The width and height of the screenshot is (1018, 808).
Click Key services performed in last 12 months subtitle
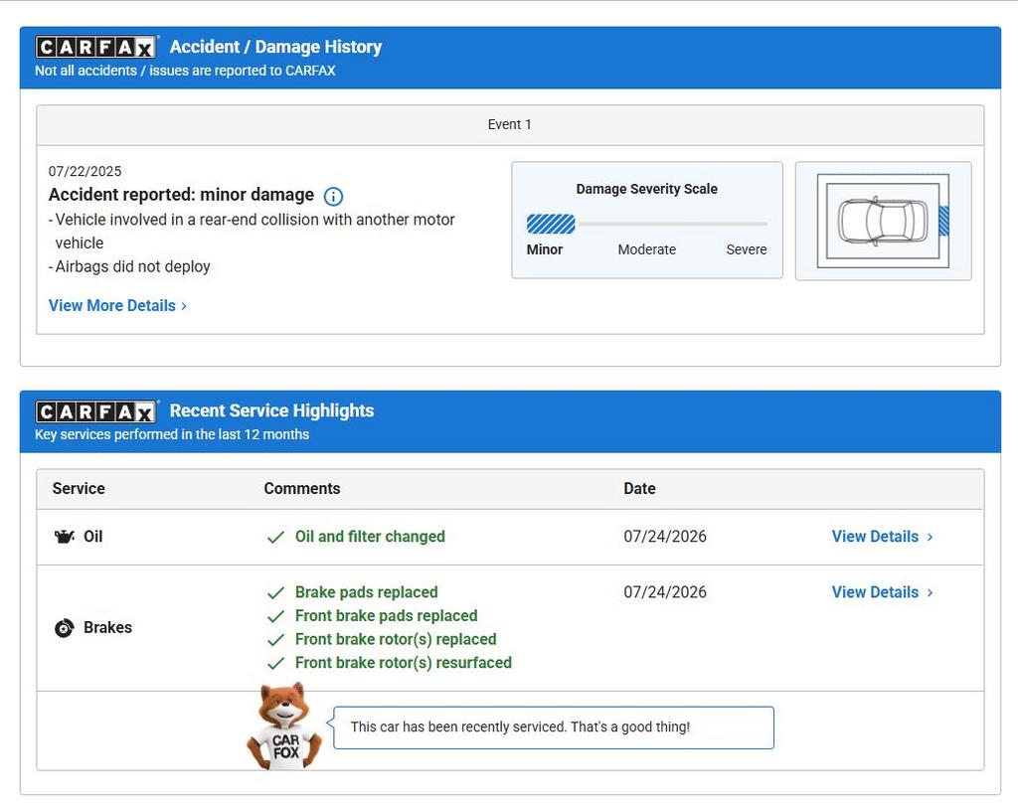(x=172, y=435)
